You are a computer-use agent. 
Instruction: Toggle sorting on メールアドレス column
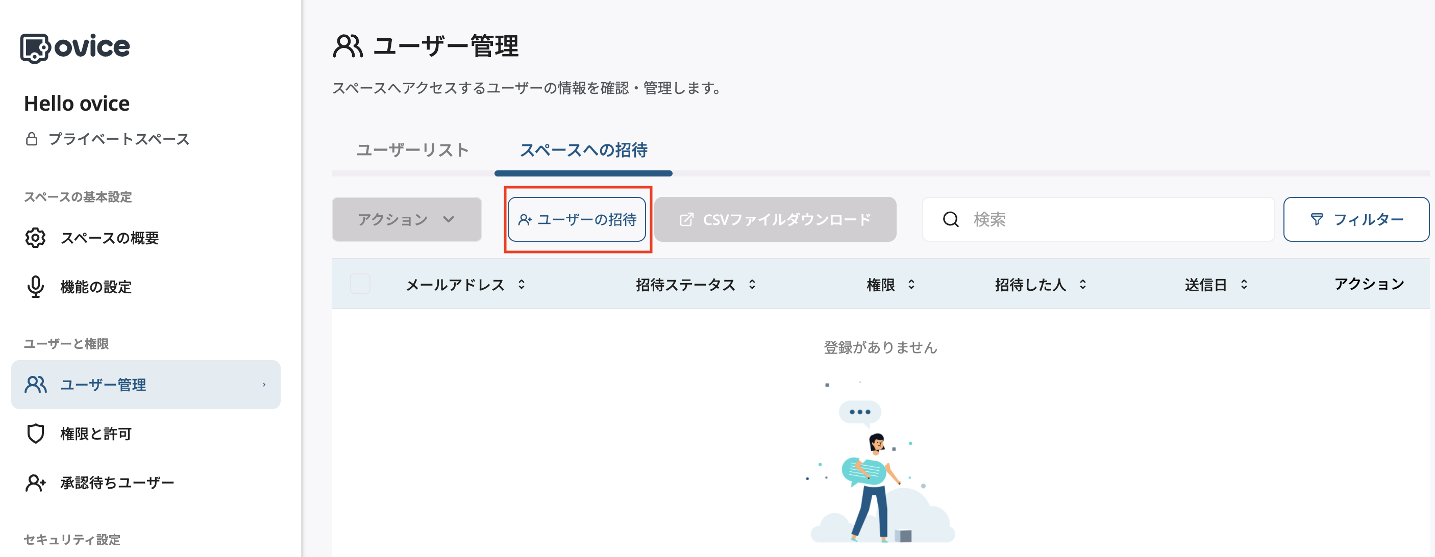pos(522,284)
